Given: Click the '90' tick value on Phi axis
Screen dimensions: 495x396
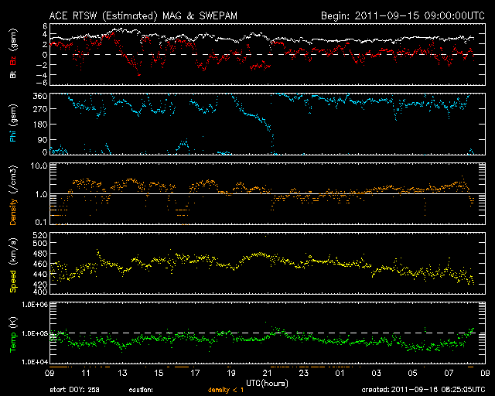Looking at the screenshot, I should tap(43, 139).
